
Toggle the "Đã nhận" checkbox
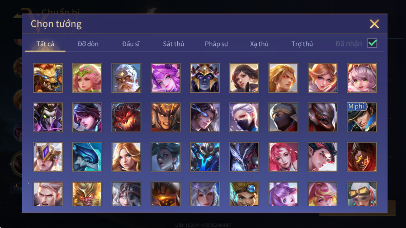click(372, 44)
